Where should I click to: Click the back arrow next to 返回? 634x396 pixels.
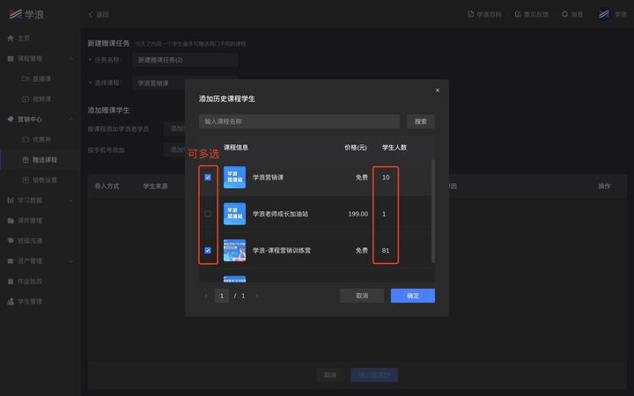[91, 15]
